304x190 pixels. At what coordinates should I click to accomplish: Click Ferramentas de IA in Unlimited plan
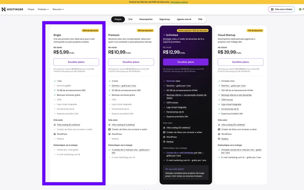(175, 112)
